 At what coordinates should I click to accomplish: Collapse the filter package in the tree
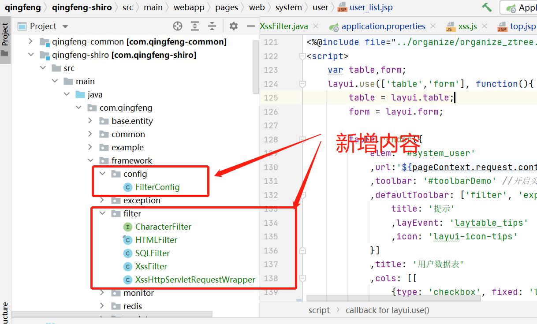[102, 213]
